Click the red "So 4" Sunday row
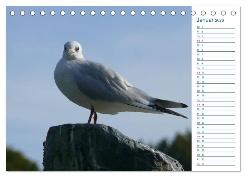246x177 pixels. pyautogui.click(x=215, y=41)
